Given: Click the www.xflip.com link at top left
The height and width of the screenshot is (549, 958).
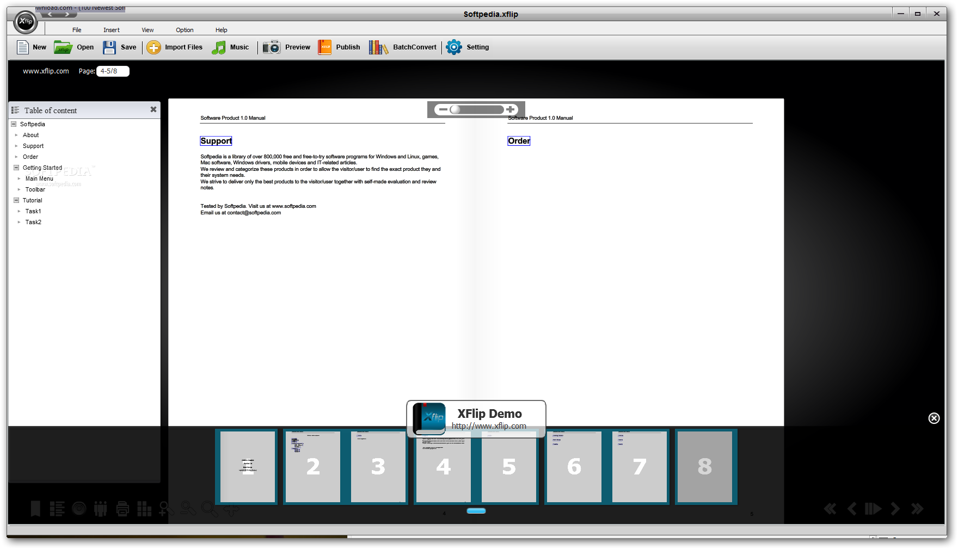Looking at the screenshot, I should pos(46,71).
